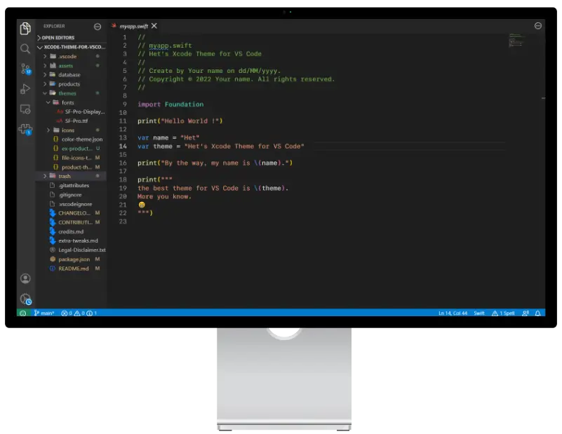Open the Run and Debug view
The width and height of the screenshot is (562, 434).
pyautogui.click(x=25, y=89)
